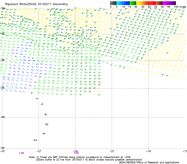Click the gray segment of the wind speed color bar
187x164 pixels.
[113, 3]
